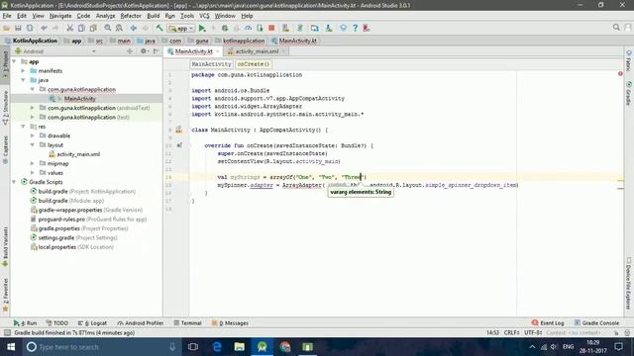Click the Scroll from Source crosshair icon
The image size is (634, 356).
coord(130,51)
